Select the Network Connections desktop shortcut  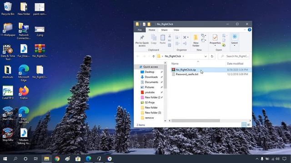point(24,31)
